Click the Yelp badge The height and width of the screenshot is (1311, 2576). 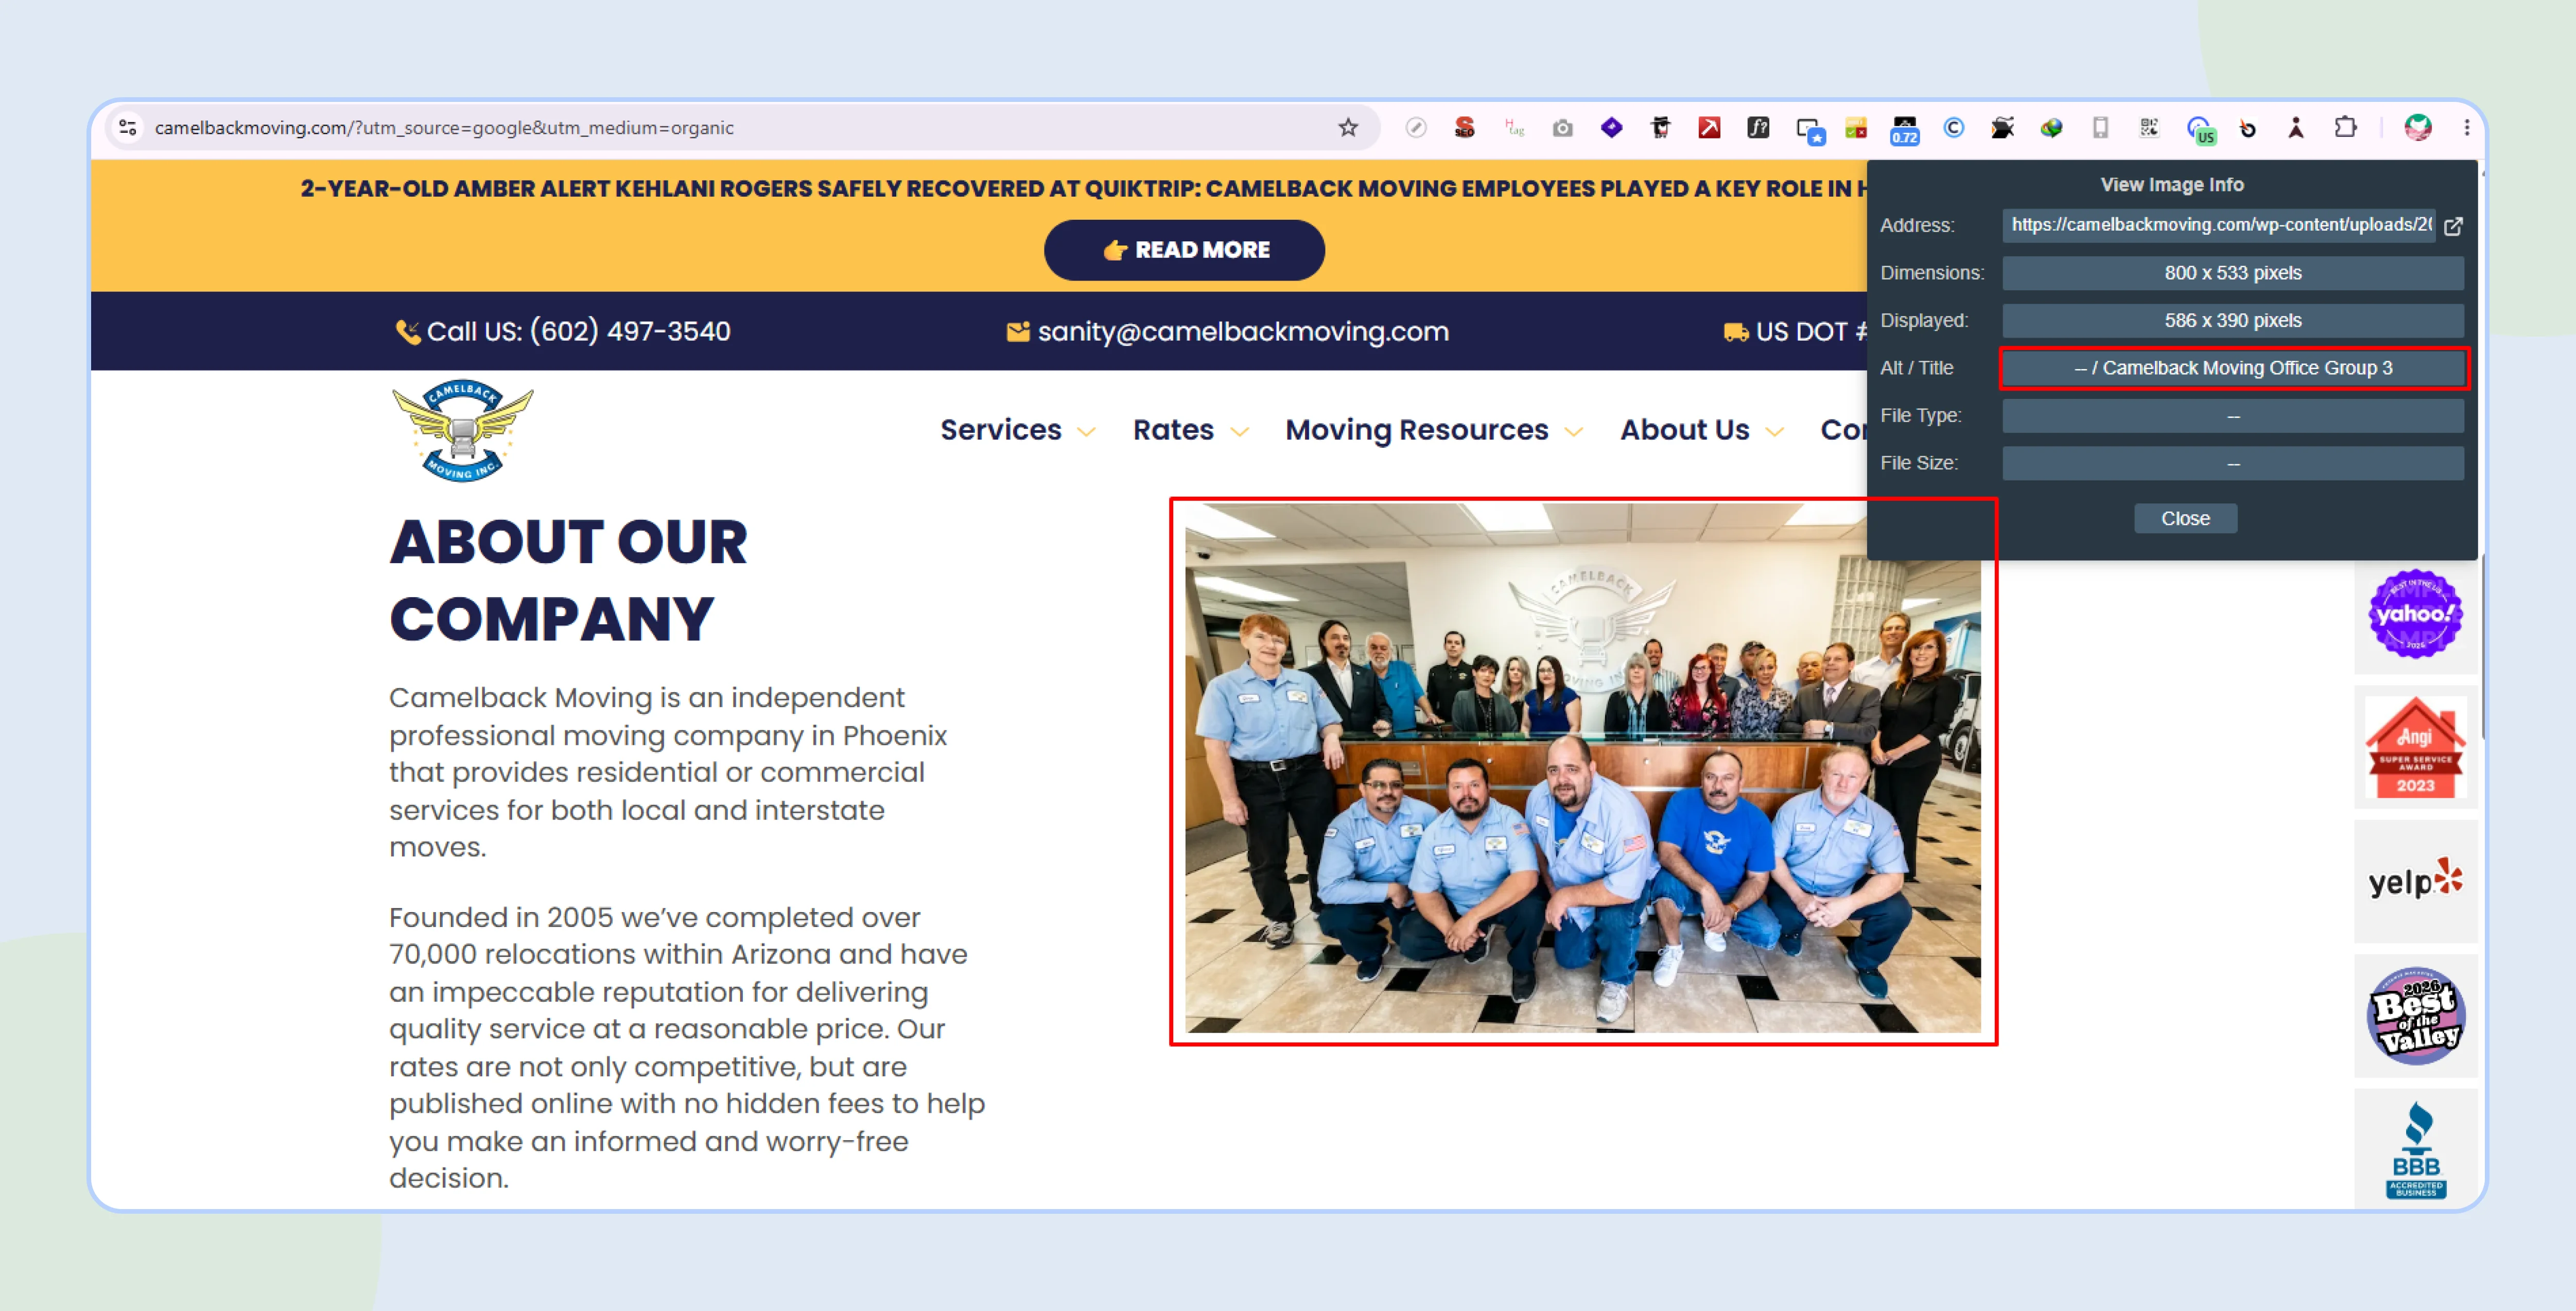2415,881
